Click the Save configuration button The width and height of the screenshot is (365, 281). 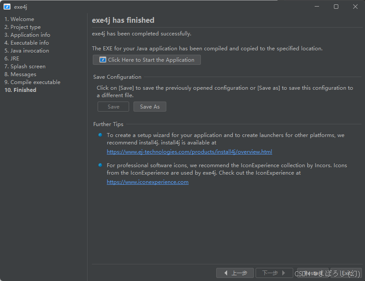point(113,107)
